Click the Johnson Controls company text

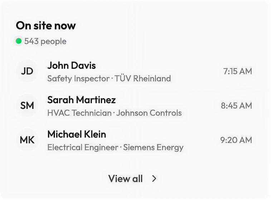coord(149,113)
